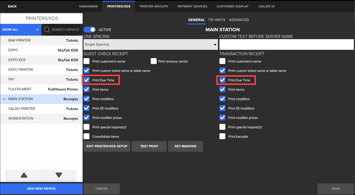The image size is (355, 195).
Task: Click the search magnifier icon
Action: (x=47, y=30)
